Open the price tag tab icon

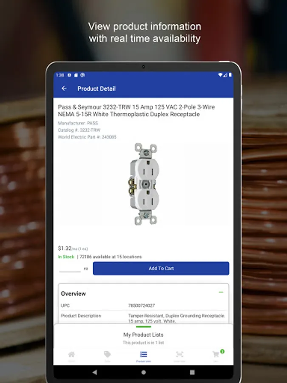click(108, 354)
